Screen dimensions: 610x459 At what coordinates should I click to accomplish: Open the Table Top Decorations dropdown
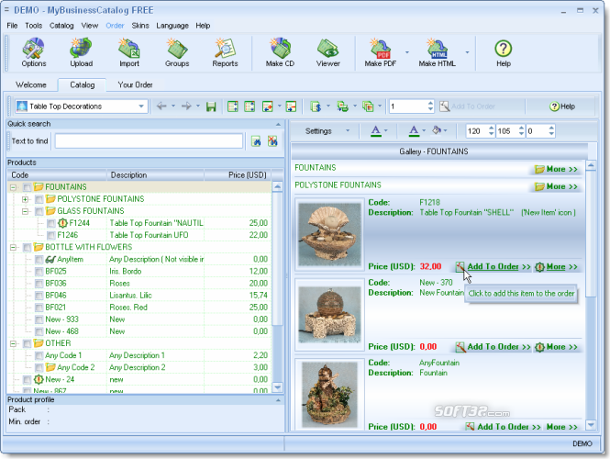point(82,106)
